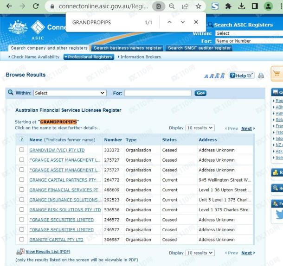Open the extensions puzzle icon
This screenshot has width=283, height=266.
[228, 6]
